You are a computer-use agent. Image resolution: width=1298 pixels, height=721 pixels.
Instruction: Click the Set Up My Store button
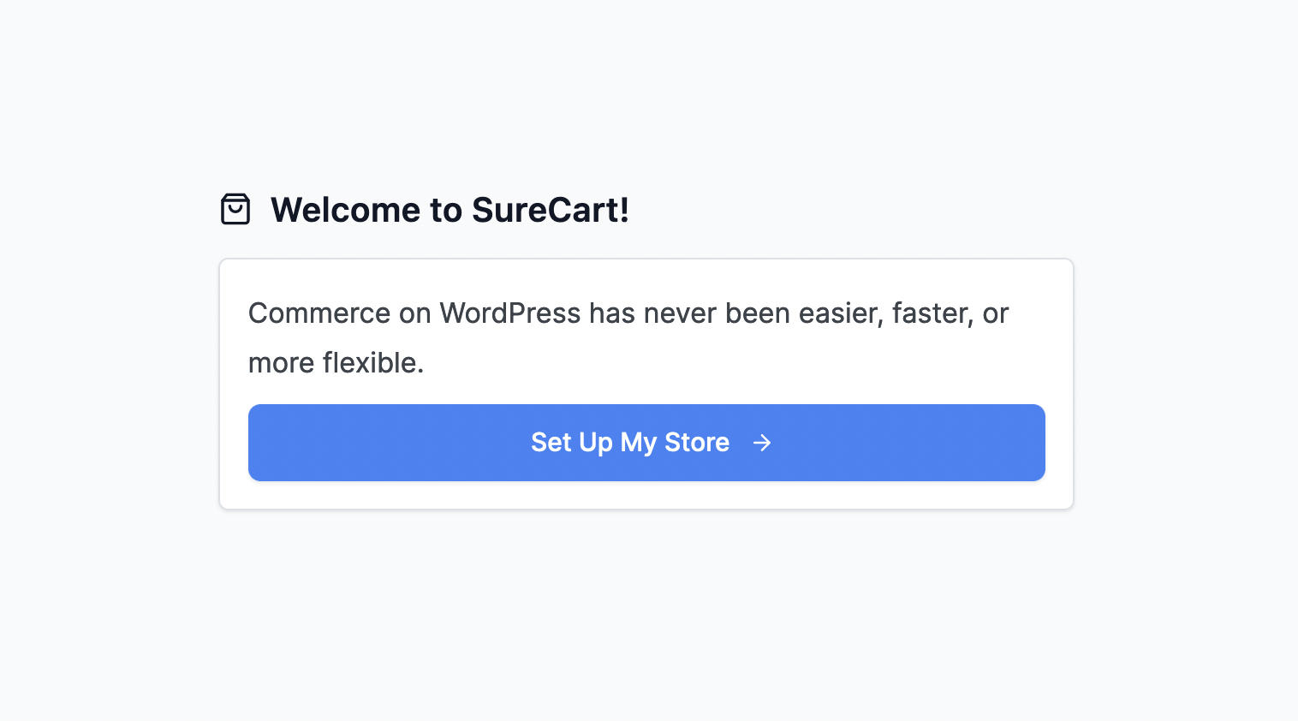tap(646, 443)
